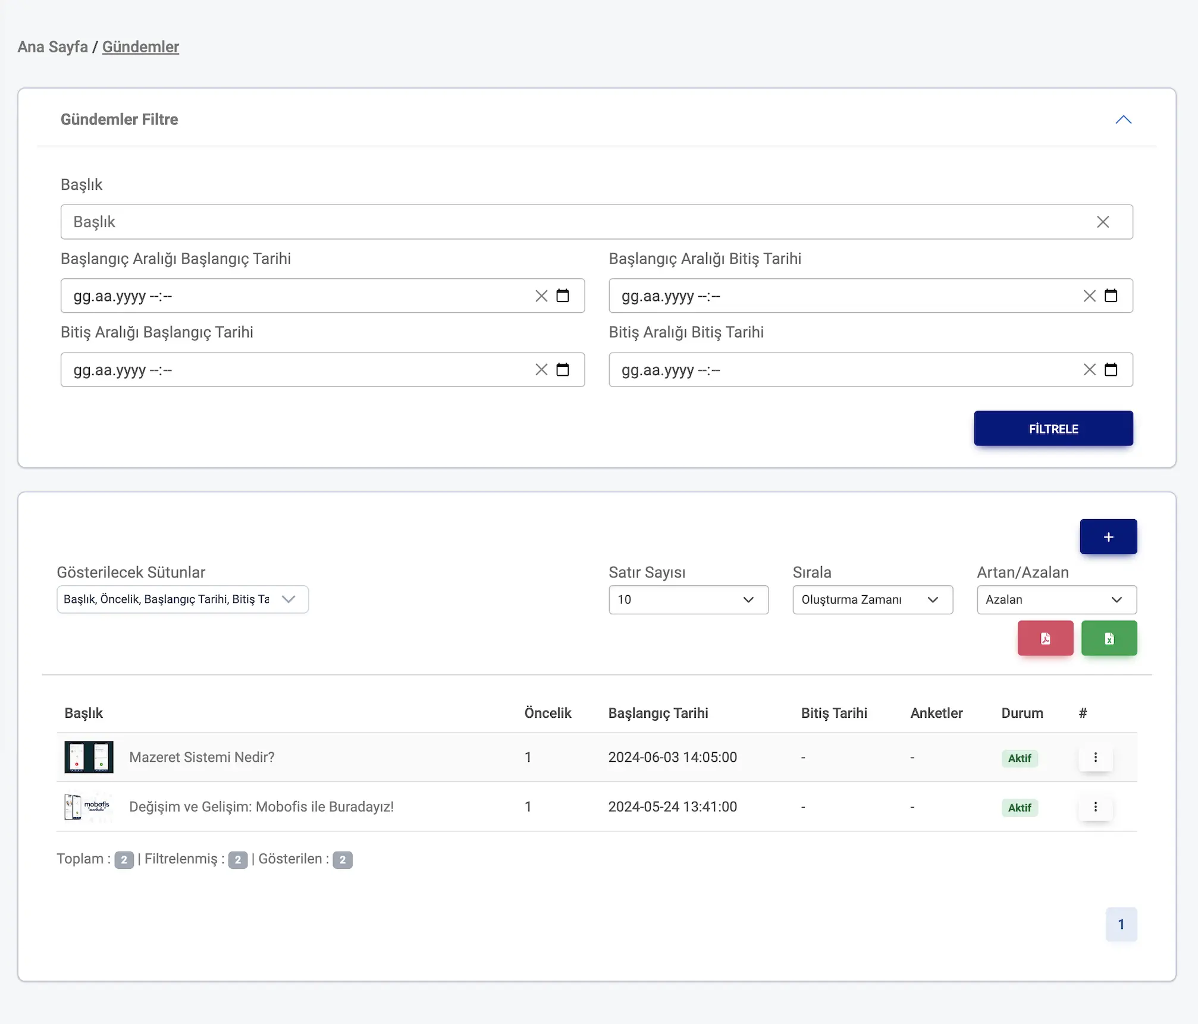Image resolution: width=1198 pixels, height=1024 pixels.
Task: Click the Gösterilen count badge
Action: click(343, 860)
